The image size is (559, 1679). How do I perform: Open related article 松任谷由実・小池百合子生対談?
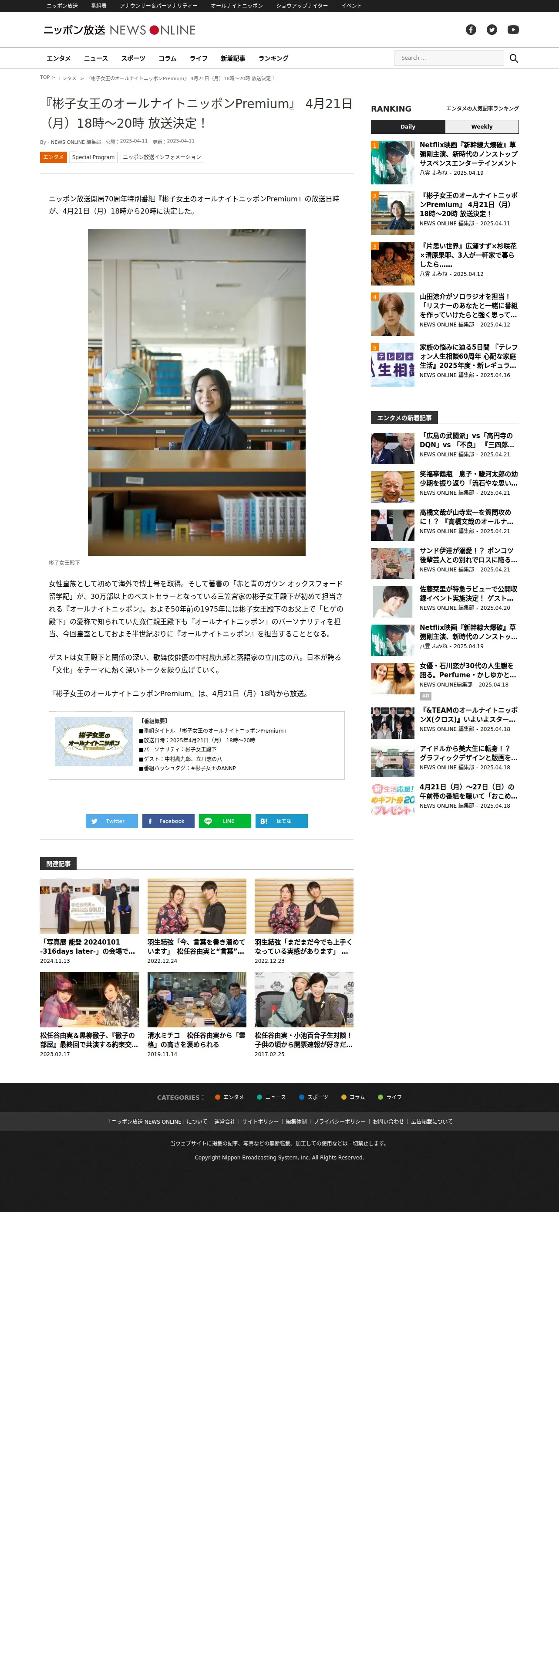(304, 1040)
